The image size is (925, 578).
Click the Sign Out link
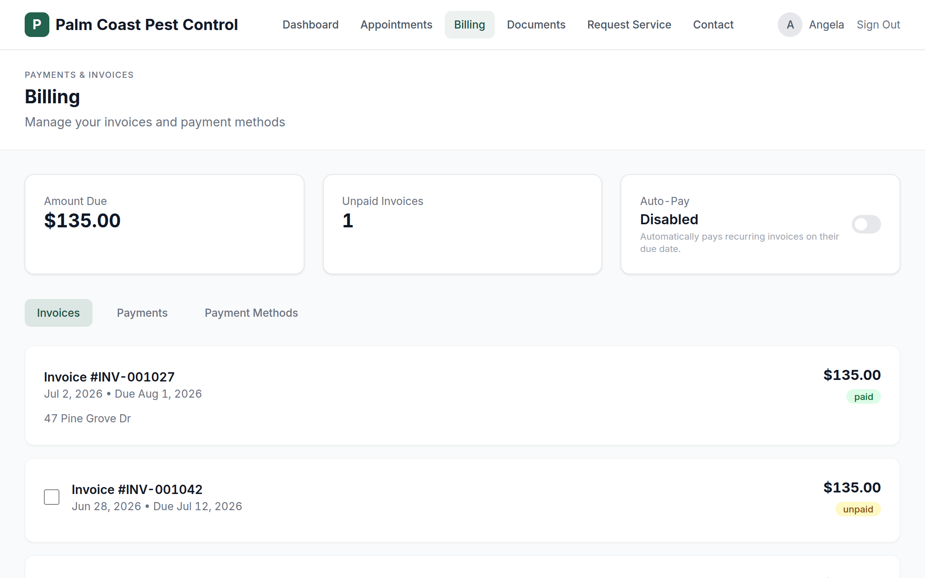[878, 25]
